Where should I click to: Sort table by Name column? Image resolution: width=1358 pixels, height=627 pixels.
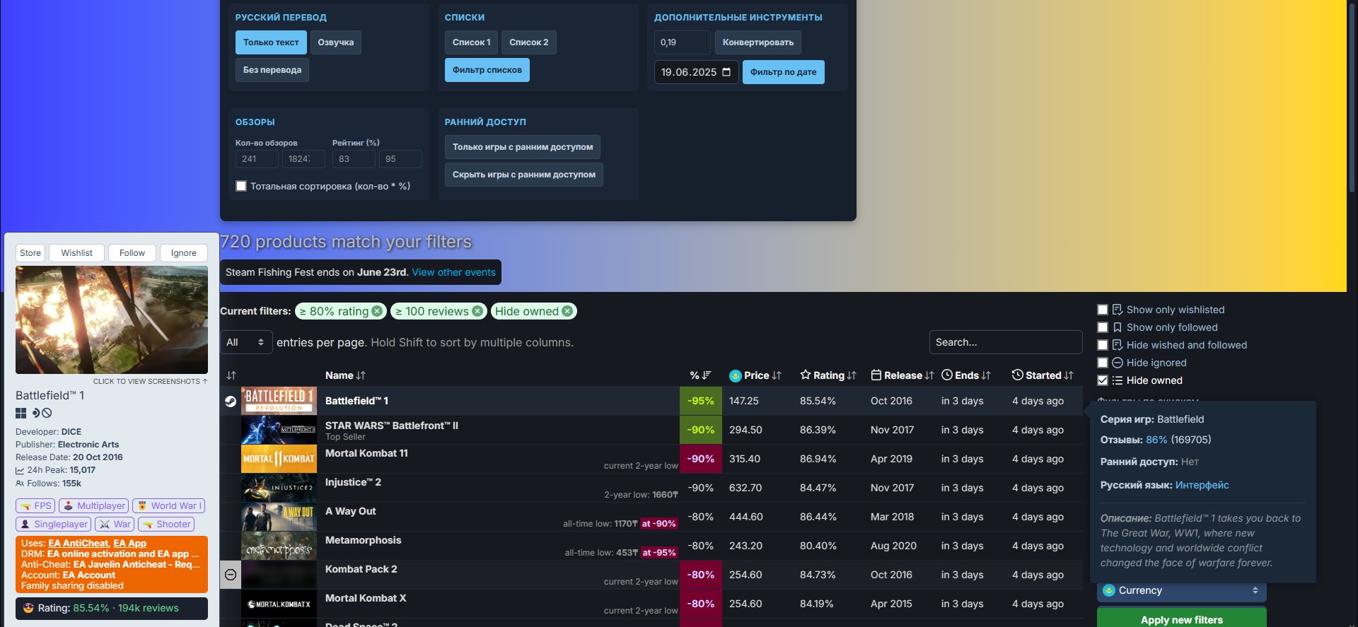point(345,375)
